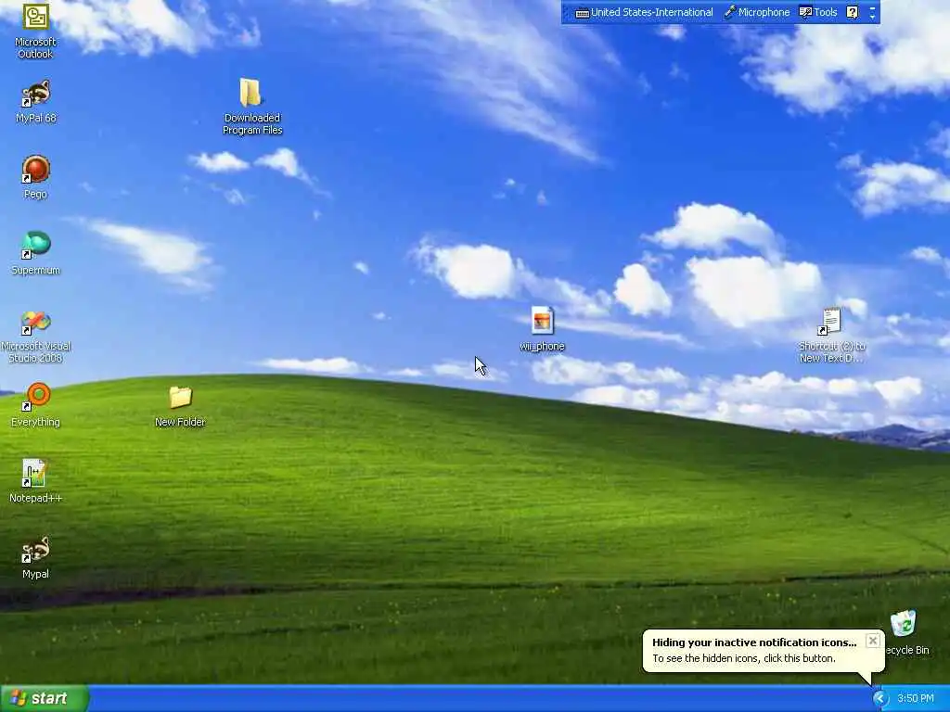
Task: Open the Start menu
Action: [x=45, y=698]
